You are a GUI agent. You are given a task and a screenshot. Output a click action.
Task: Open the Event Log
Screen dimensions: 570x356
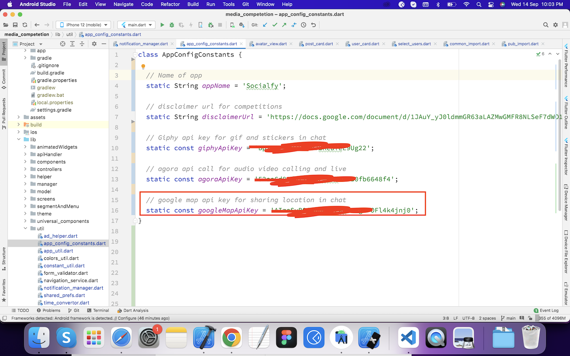(546, 310)
